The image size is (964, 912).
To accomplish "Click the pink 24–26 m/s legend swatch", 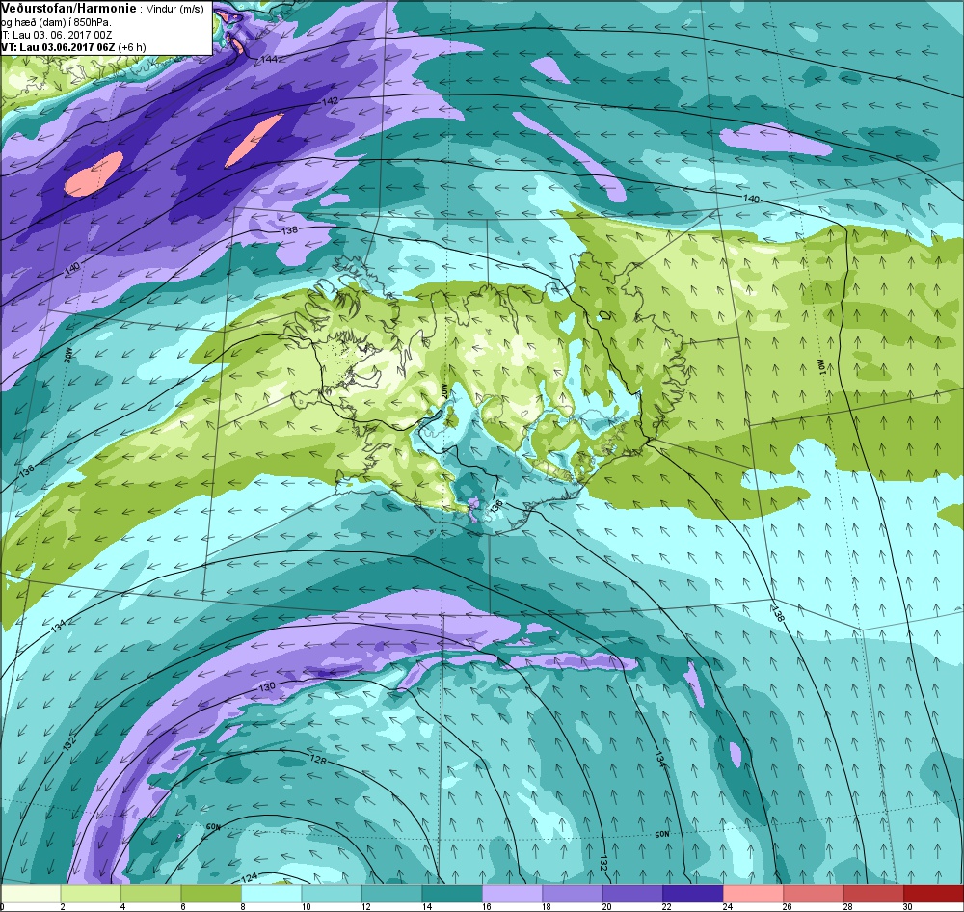I will [755, 894].
